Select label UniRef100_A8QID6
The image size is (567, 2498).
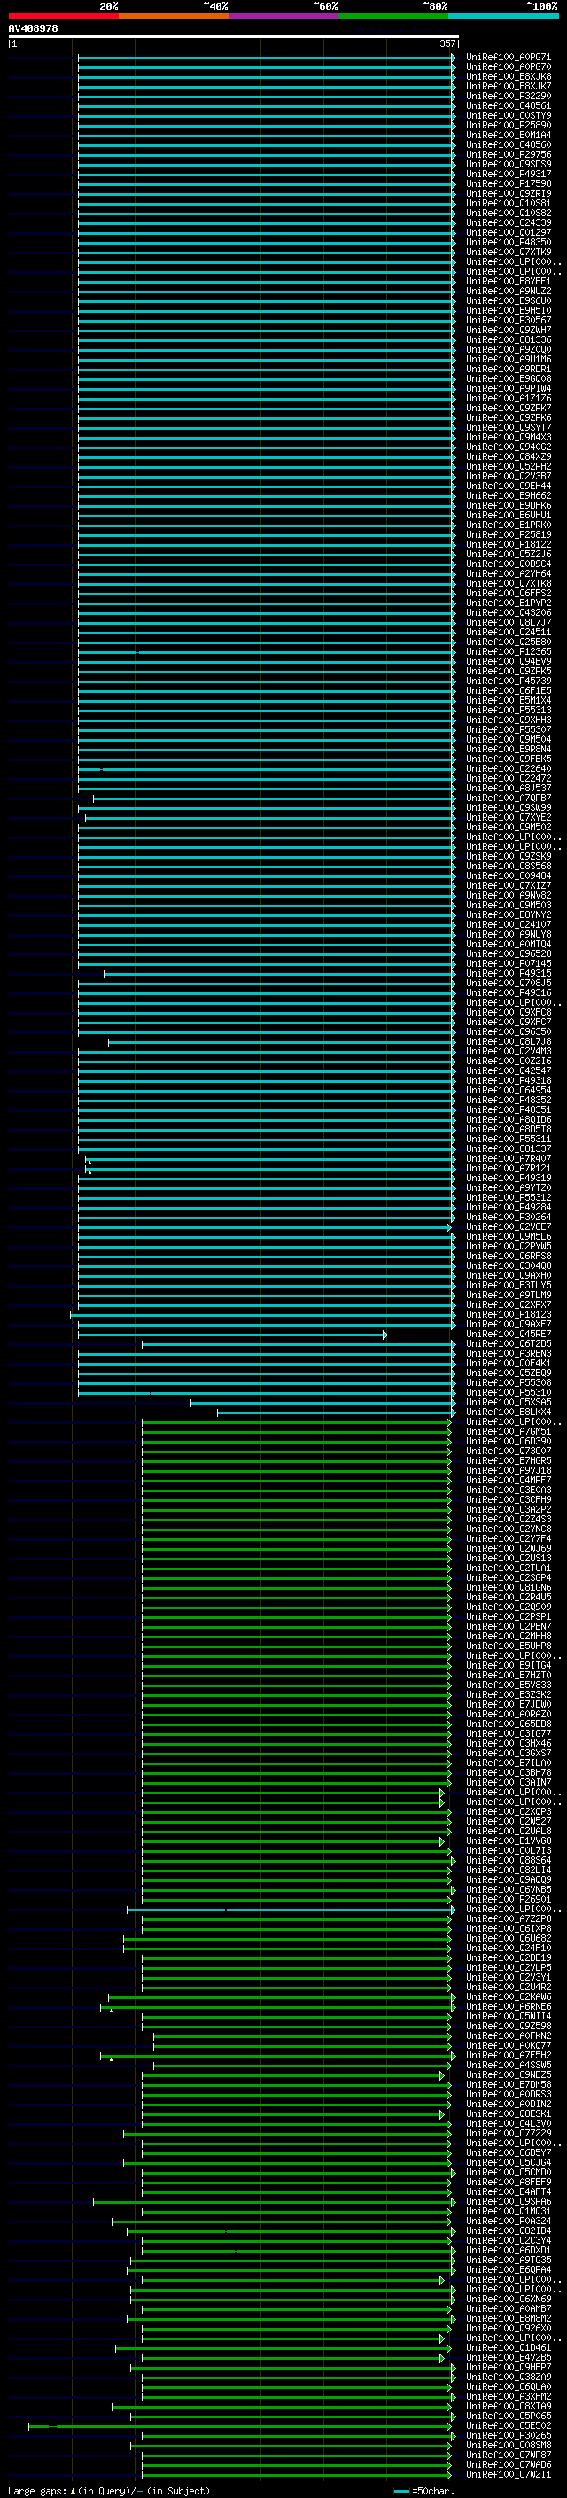[509, 1119]
